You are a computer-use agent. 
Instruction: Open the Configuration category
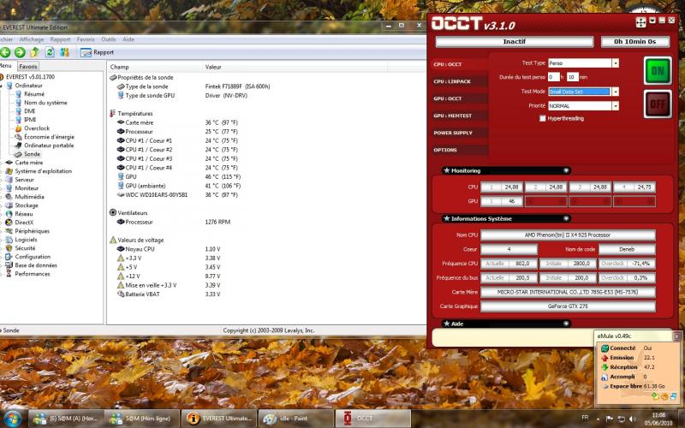coord(33,257)
